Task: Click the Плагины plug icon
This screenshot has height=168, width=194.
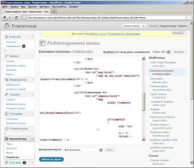Action: [6, 162]
